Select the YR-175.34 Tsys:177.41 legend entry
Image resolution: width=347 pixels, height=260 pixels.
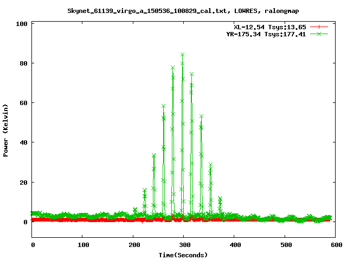[x=266, y=34]
